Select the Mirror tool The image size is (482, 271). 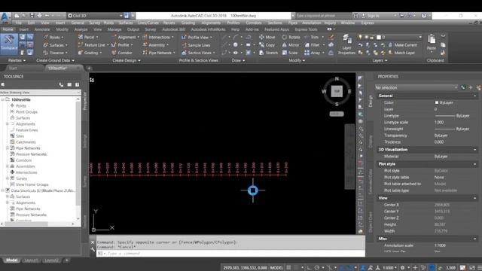pyautogui.click(x=291, y=45)
